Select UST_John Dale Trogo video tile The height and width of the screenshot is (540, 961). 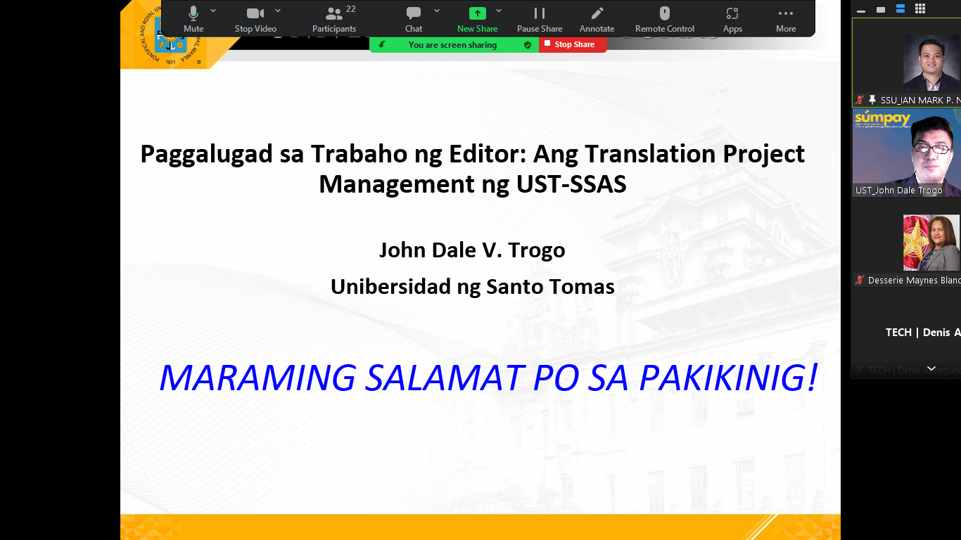pyautogui.click(x=907, y=153)
